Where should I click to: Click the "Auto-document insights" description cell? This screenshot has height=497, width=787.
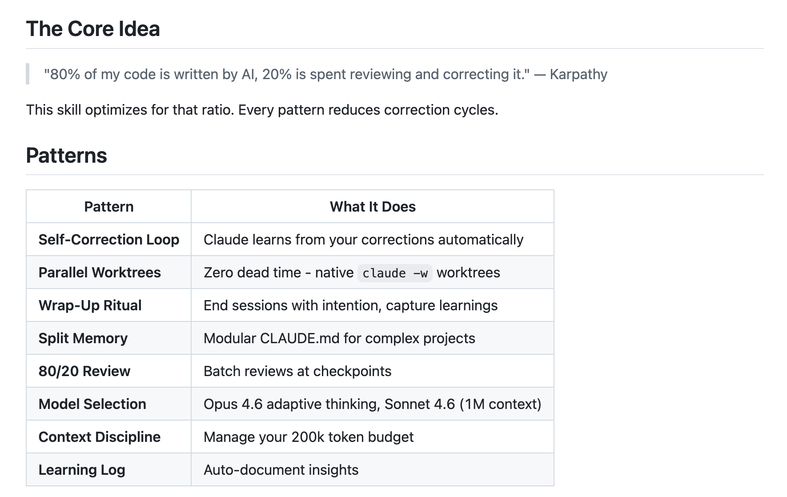281,470
